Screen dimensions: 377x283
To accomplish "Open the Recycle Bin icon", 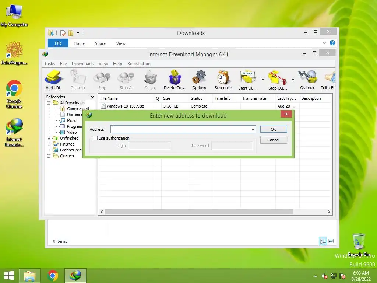I will [x=359, y=245].
